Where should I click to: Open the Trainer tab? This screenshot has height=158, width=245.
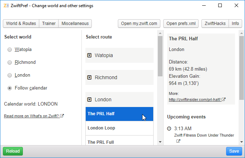coord(49,24)
